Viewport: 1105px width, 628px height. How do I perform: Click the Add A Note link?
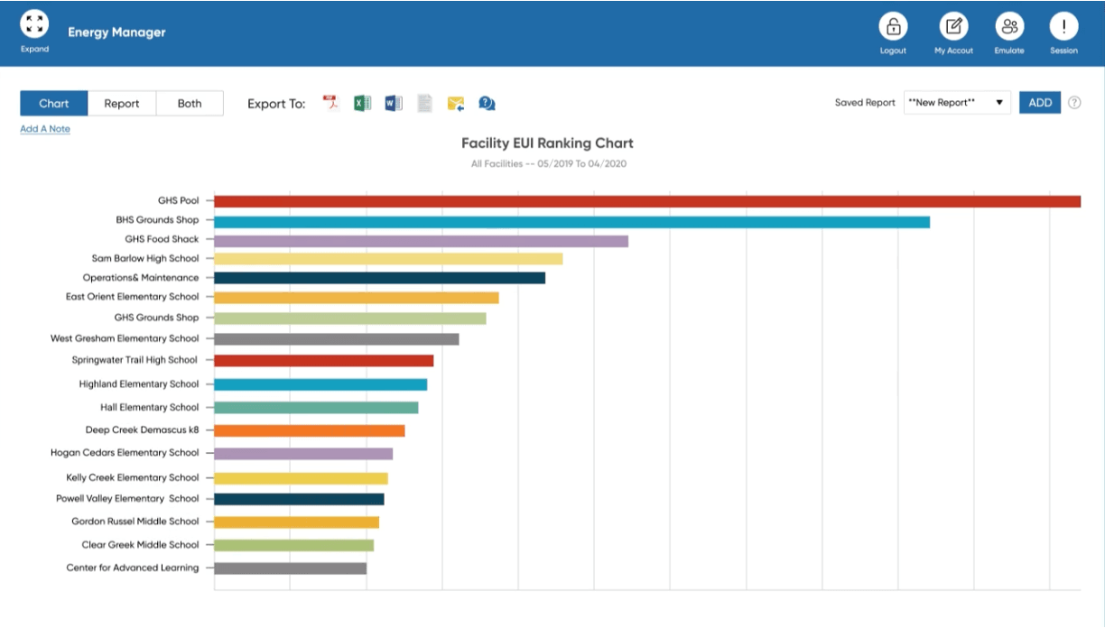[x=45, y=129]
